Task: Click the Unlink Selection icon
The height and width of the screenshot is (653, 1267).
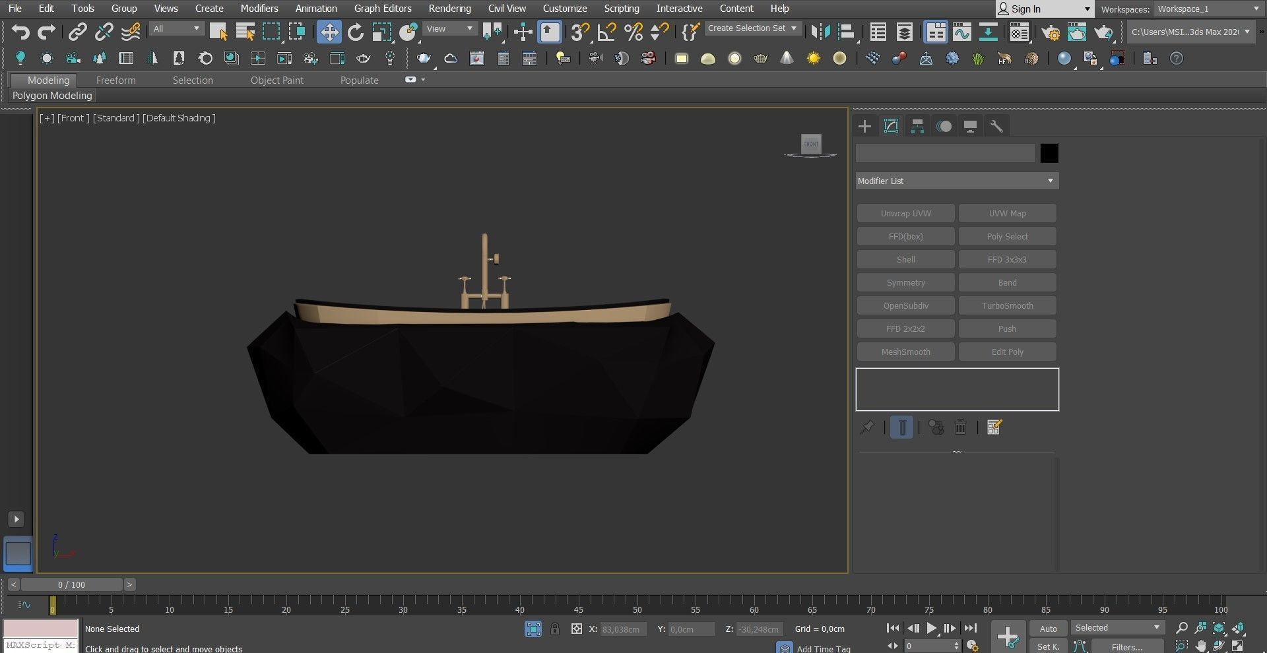Action: point(104,32)
